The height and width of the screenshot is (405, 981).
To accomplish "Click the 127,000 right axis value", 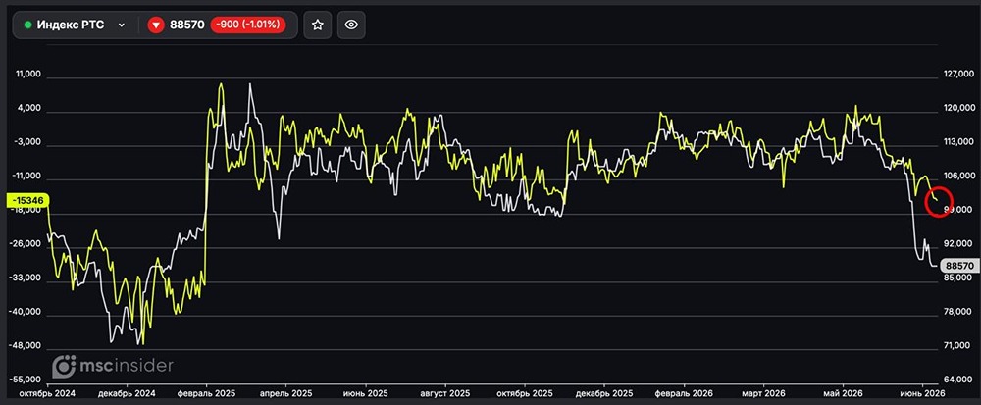I will point(958,74).
